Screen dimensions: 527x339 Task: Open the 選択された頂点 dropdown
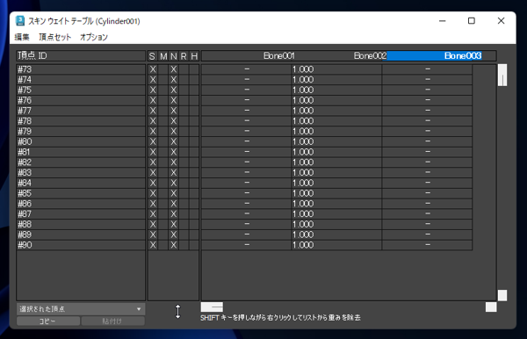coord(81,309)
